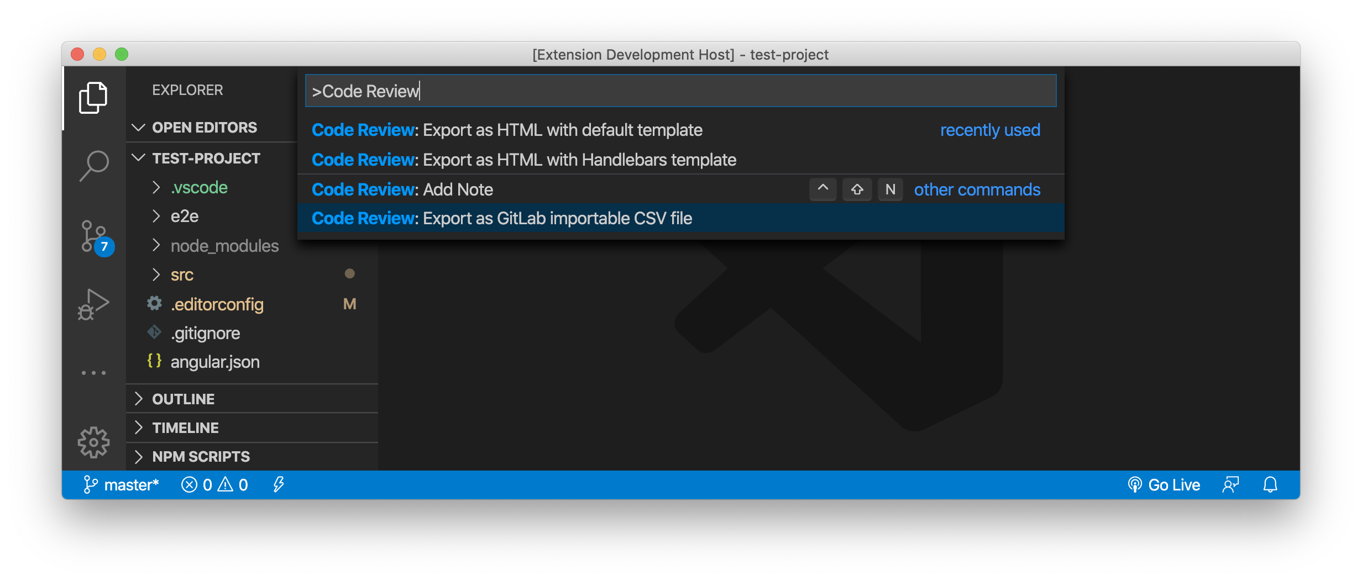Expand the src folder

pyautogui.click(x=156, y=274)
